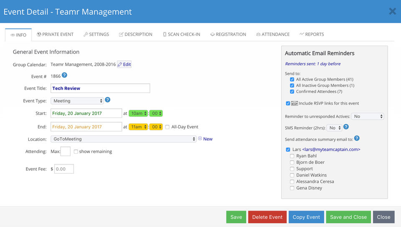
Task: Open help for SMS Reminder setting
Action: (346, 127)
